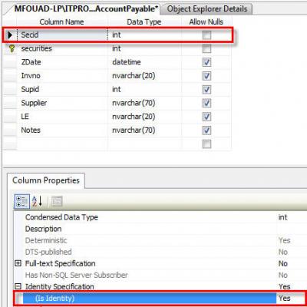Image resolution: width=307 pixels, height=307 pixels.
Task: Uncheck Allow Nulls for LE
Action: point(206,117)
